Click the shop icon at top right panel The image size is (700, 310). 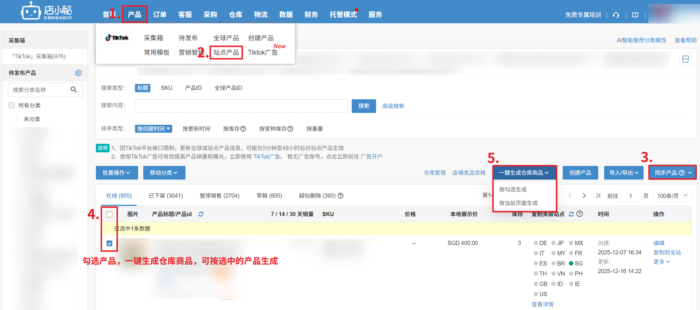click(x=685, y=59)
